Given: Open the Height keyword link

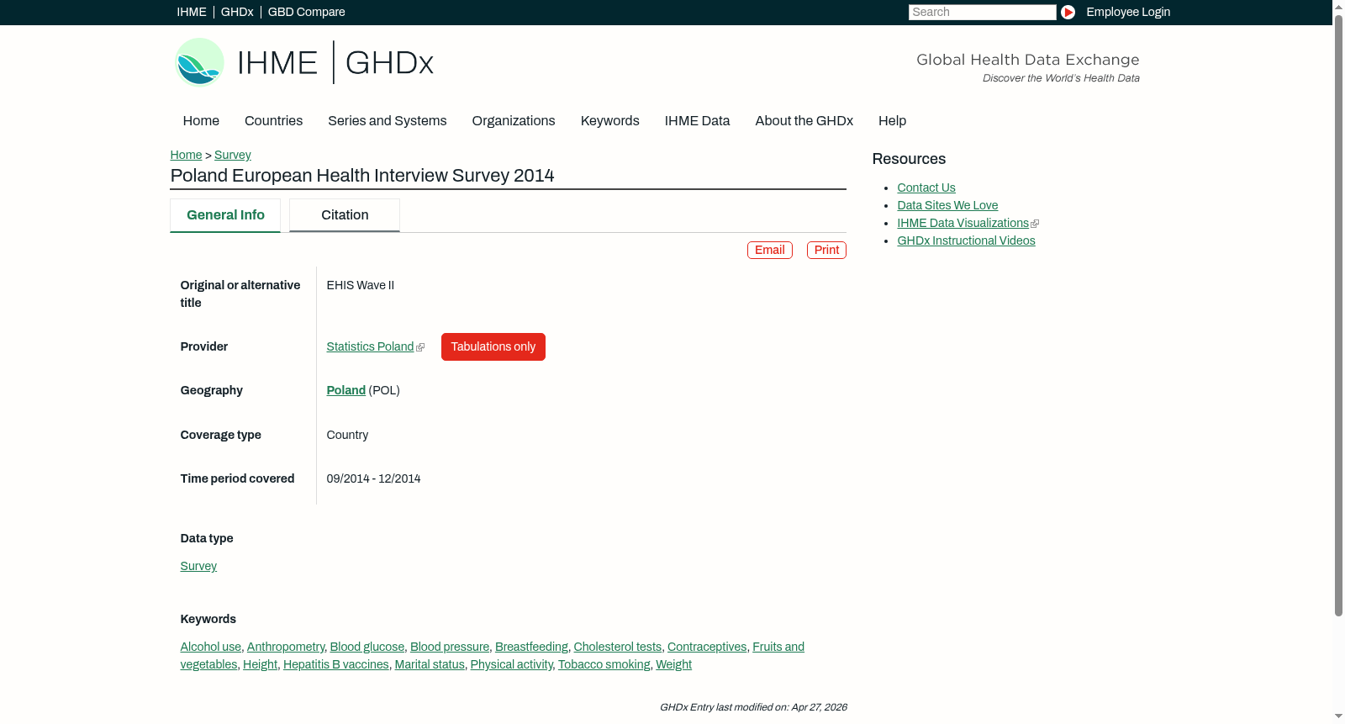Looking at the screenshot, I should (260, 665).
